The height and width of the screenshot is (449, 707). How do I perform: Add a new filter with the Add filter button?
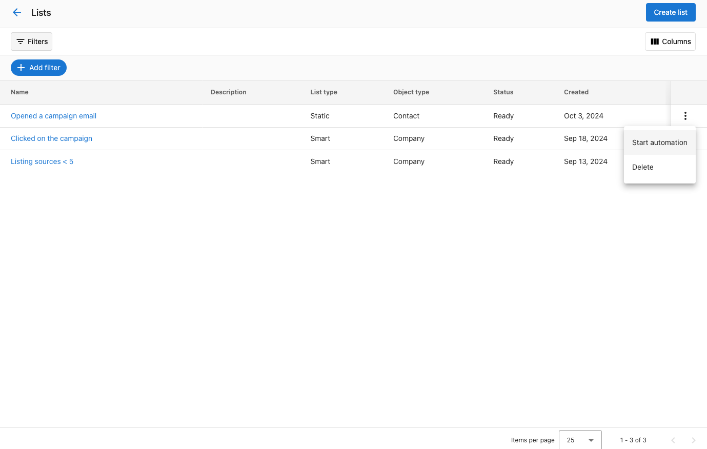click(38, 67)
